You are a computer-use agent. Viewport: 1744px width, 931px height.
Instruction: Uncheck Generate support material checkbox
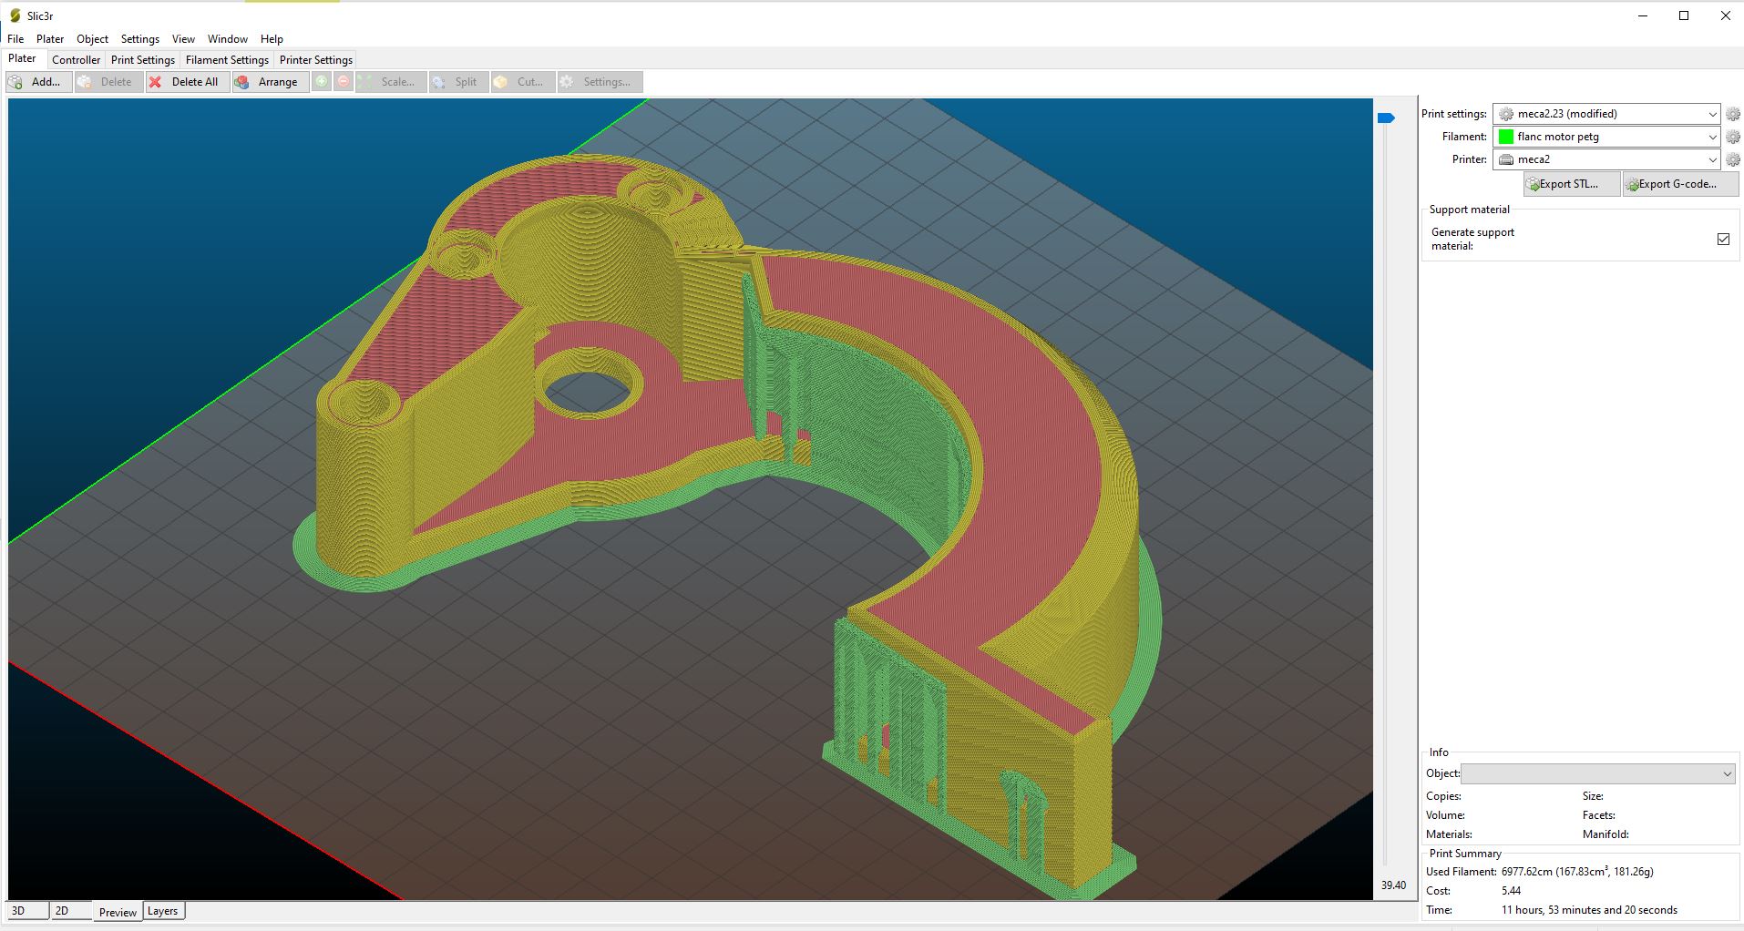coord(1723,239)
